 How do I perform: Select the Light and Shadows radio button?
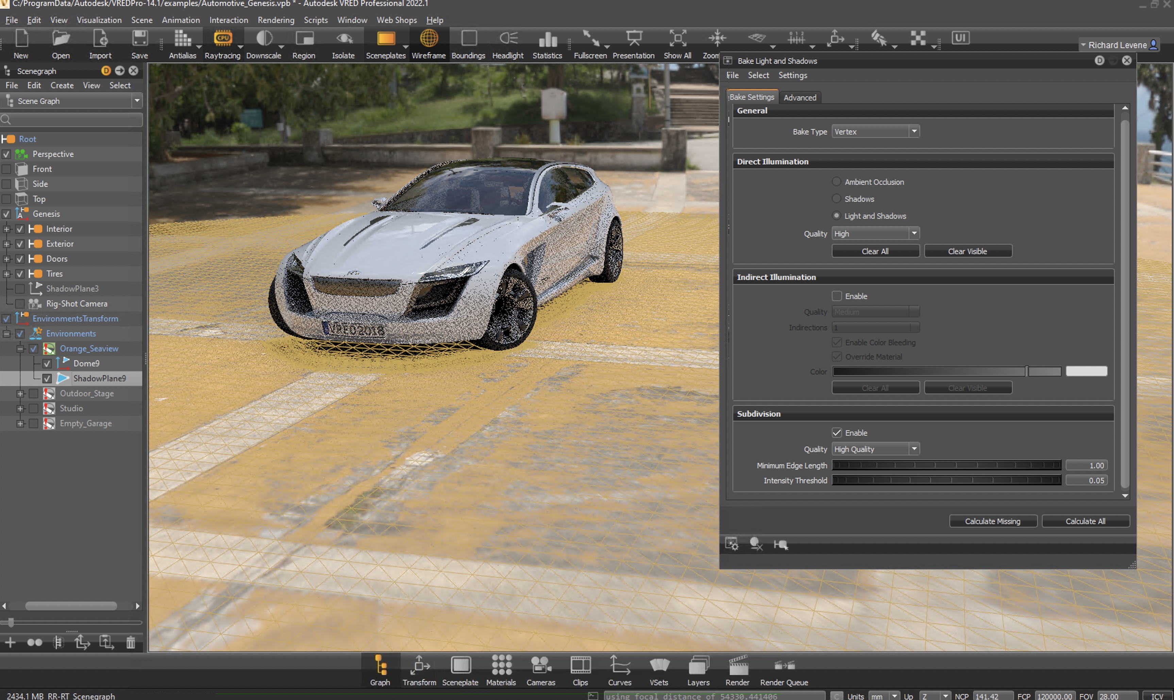click(x=836, y=216)
